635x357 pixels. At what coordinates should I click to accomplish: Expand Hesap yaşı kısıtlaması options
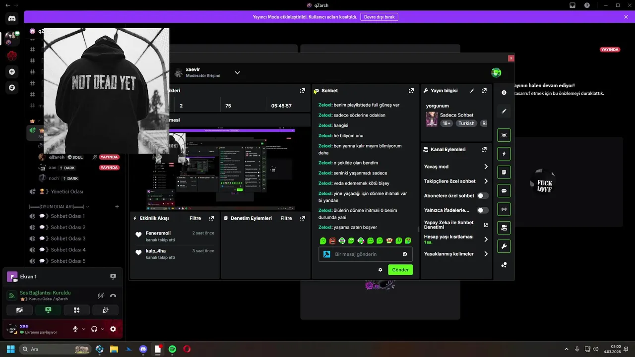(486, 239)
